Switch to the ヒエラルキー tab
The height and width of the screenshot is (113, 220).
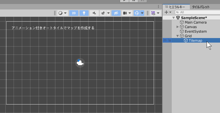click(x=176, y=7)
